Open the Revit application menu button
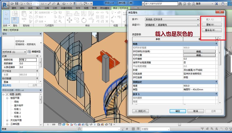 [x=5, y=4]
